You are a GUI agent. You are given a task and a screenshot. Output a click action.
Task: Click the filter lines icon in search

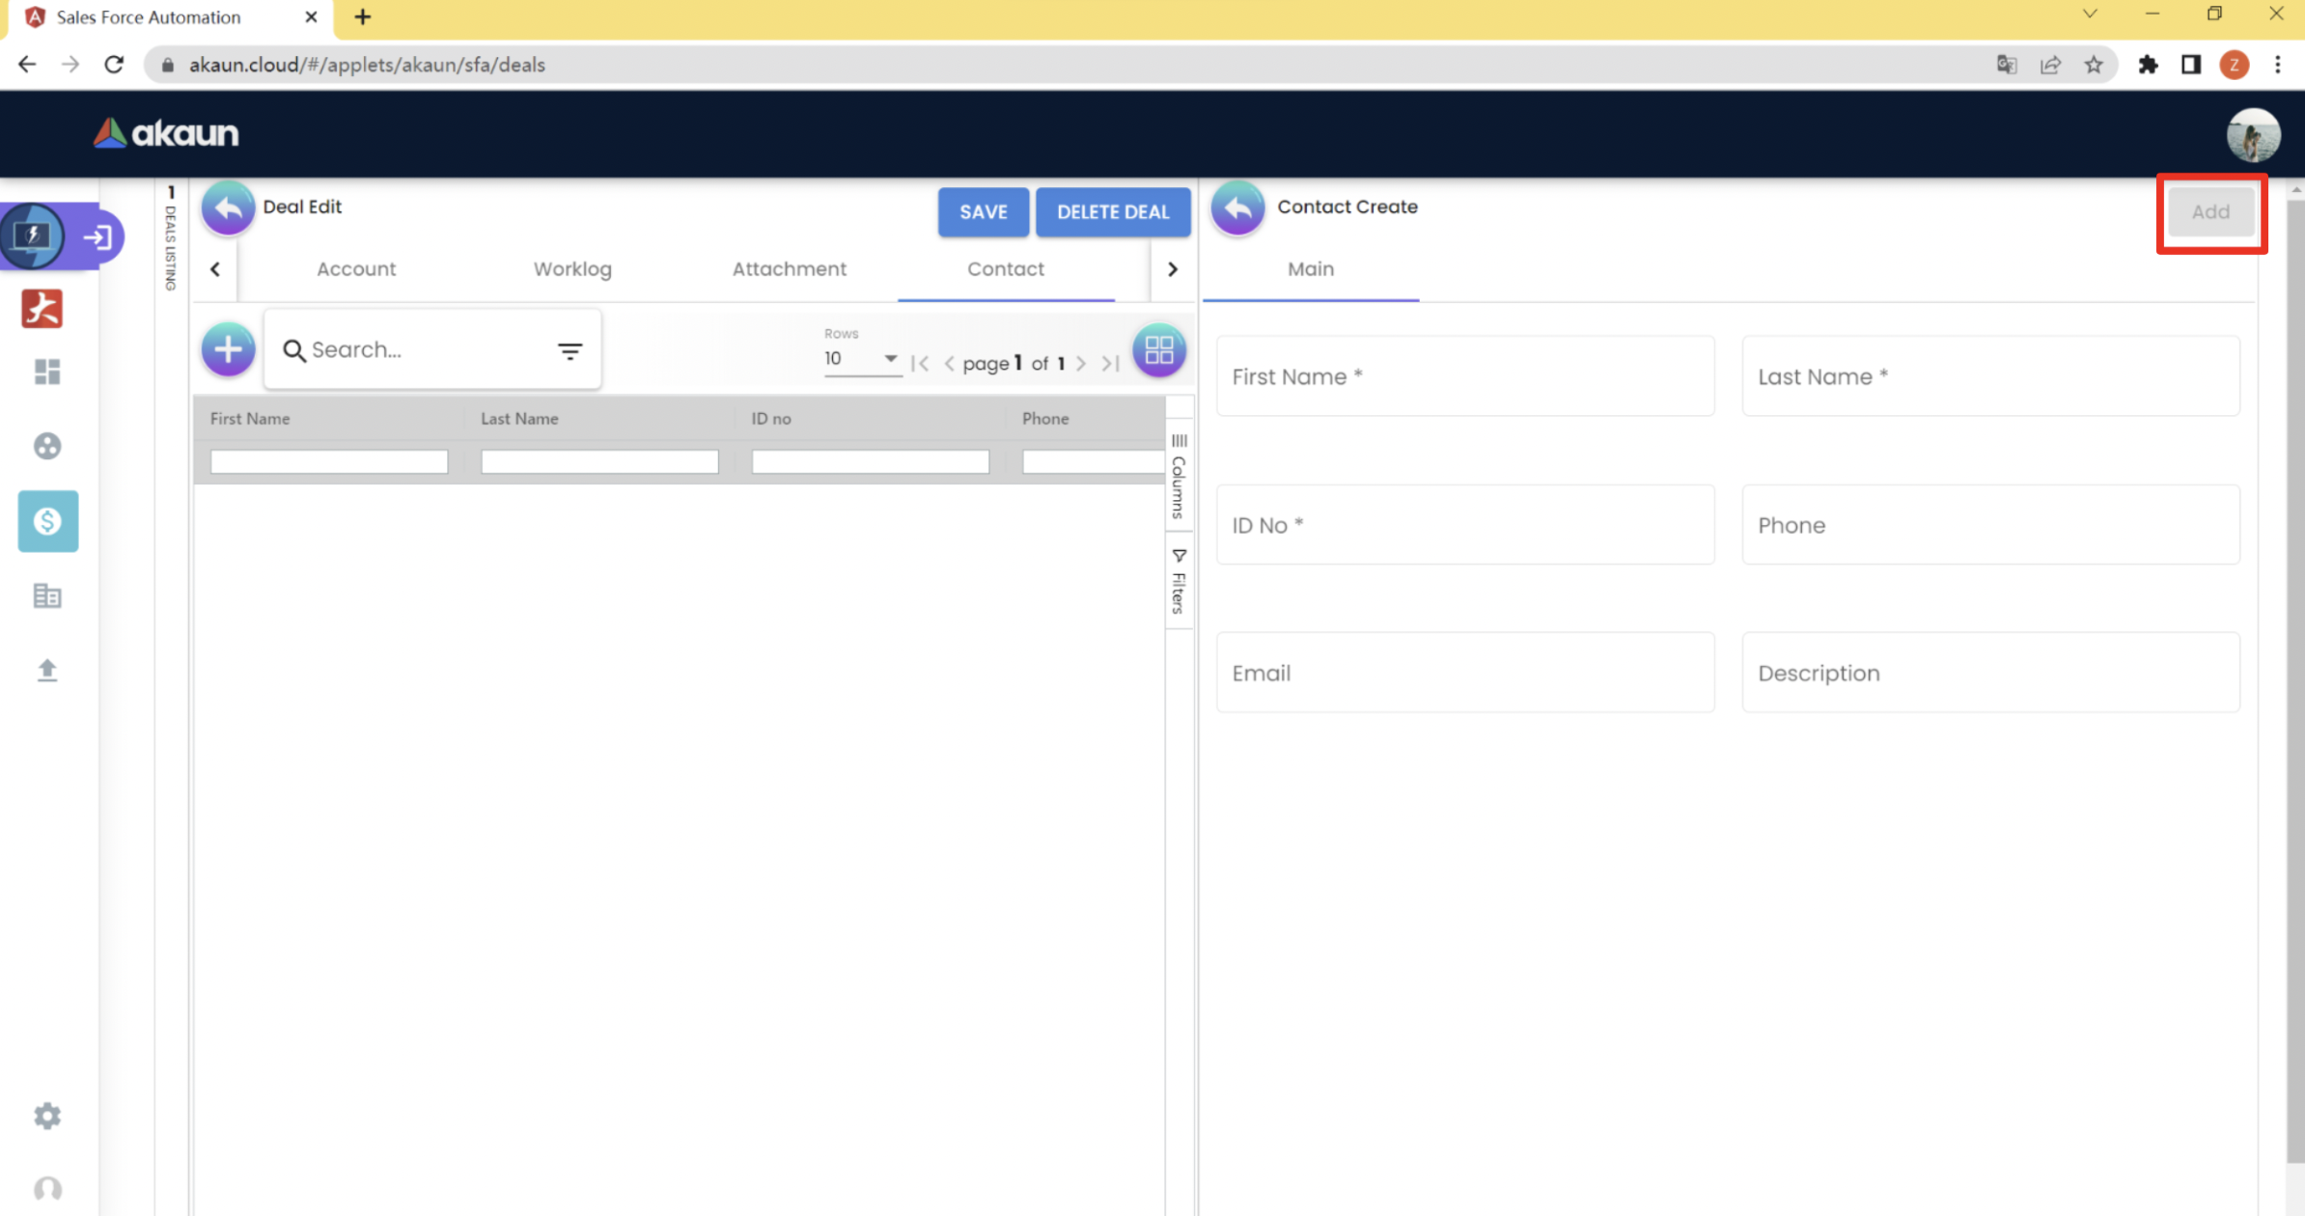click(569, 351)
